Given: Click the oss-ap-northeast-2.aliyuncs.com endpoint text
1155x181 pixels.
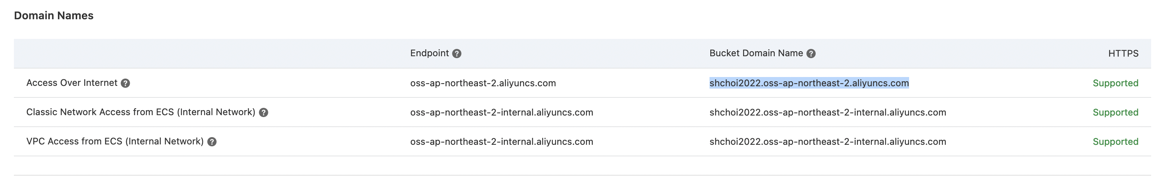Looking at the screenshot, I should [483, 83].
